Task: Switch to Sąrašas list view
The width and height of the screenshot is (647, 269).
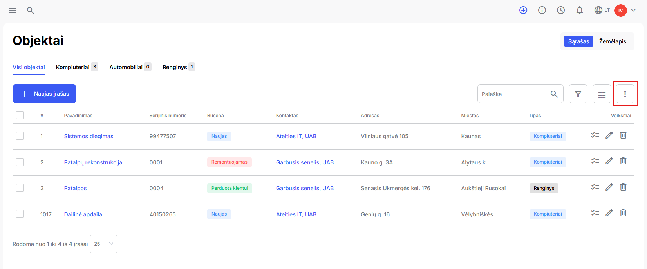Action: (578, 41)
